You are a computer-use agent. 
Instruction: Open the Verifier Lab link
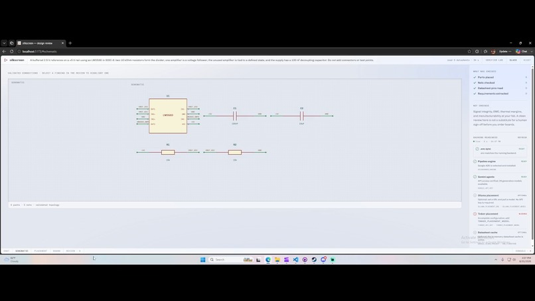coord(494,60)
